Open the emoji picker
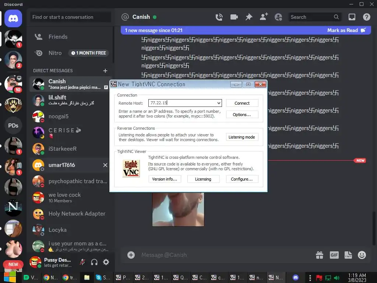 click(x=362, y=255)
